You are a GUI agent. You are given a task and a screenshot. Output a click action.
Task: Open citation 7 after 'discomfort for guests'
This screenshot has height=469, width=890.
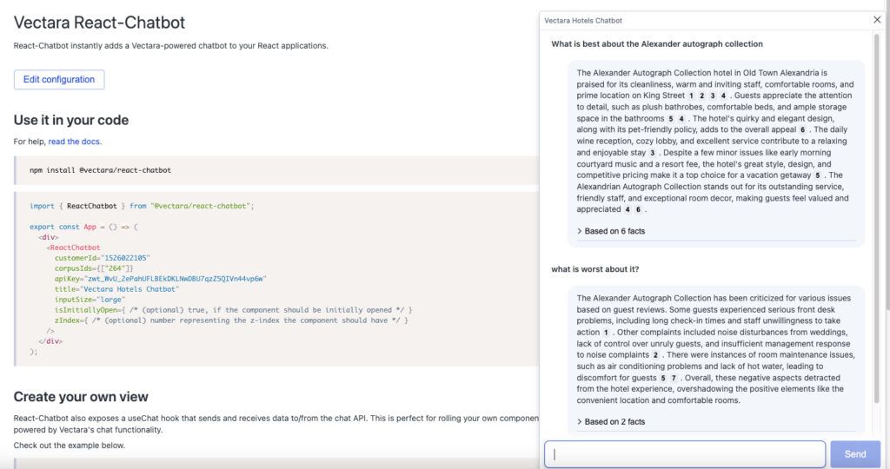(673, 379)
